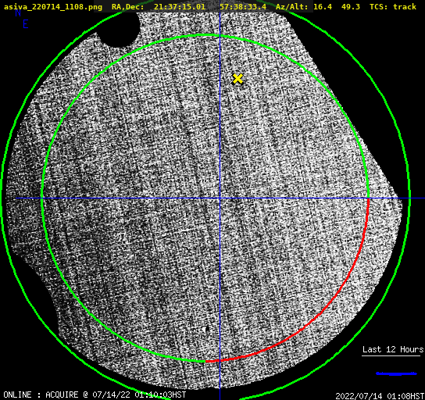Click top of the inner green circle

[206, 35]
